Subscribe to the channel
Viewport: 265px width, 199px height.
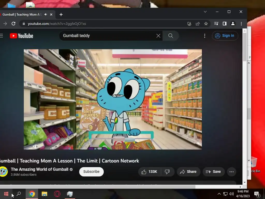point(91,172)
